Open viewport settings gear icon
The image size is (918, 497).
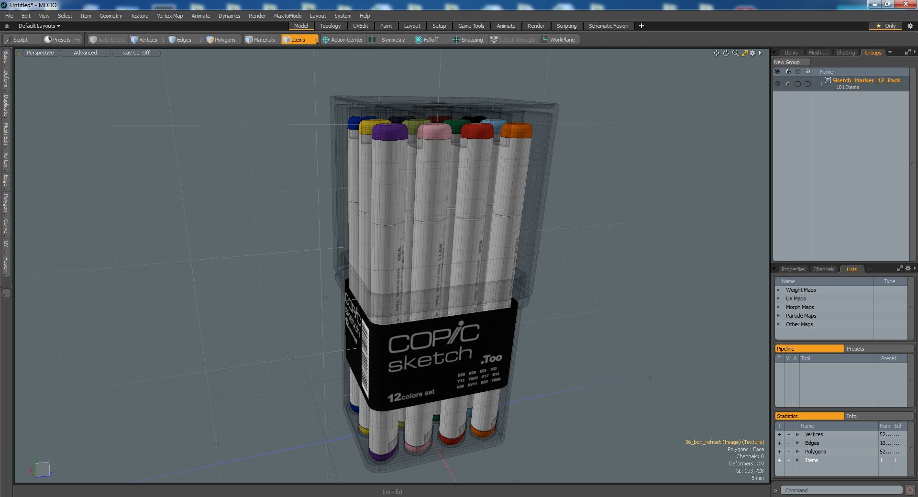[752, 53]
